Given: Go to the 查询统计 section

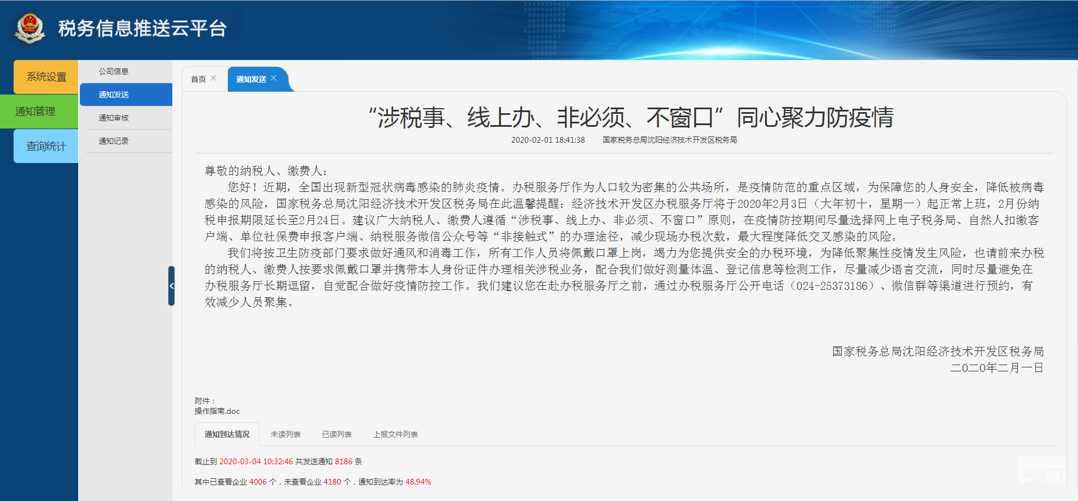Looking at the screenshot, I should coord(46,146).
